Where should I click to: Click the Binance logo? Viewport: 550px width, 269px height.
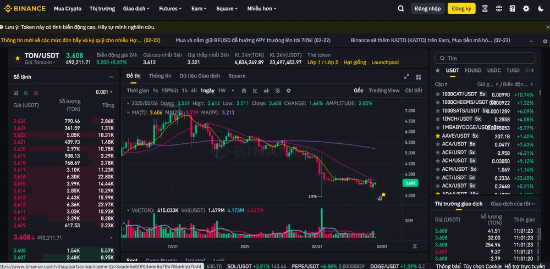pos(25,8)
